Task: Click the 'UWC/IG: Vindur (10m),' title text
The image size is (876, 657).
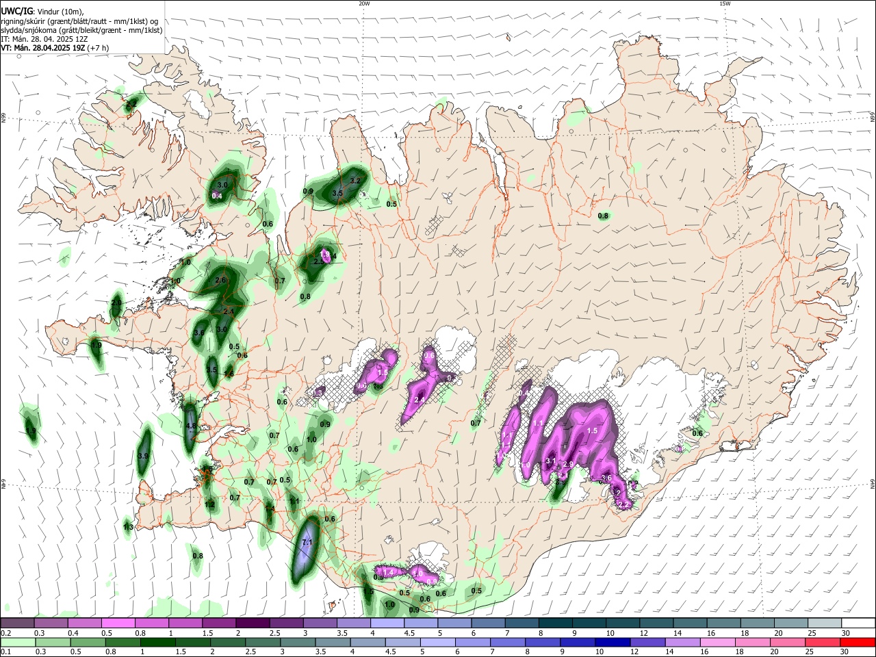Action: pyautogui.click(x=42, y=11)
